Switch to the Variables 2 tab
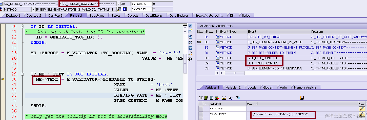This screenshot has width=367, height=120. [x=233, y=87]
